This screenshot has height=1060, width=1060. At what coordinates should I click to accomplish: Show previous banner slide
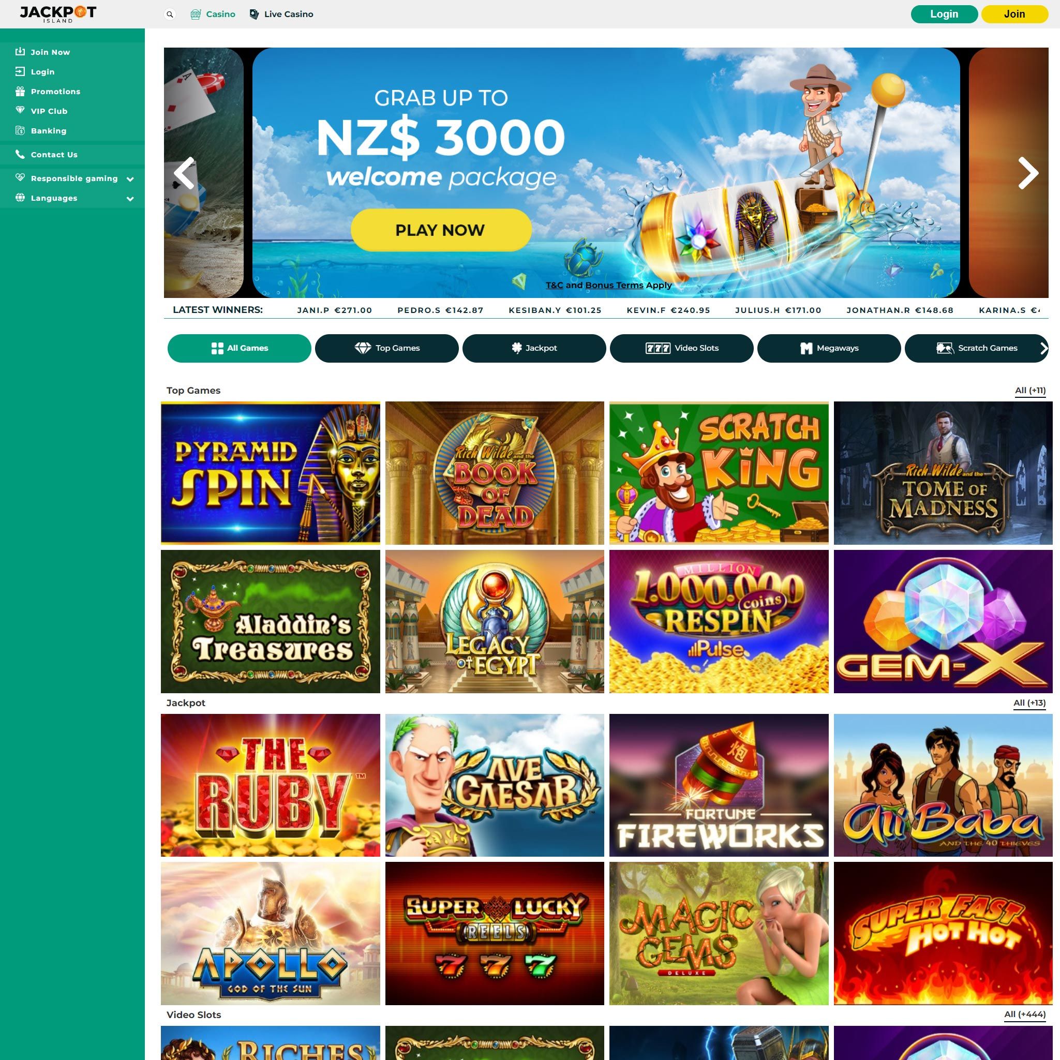point(184,173)
